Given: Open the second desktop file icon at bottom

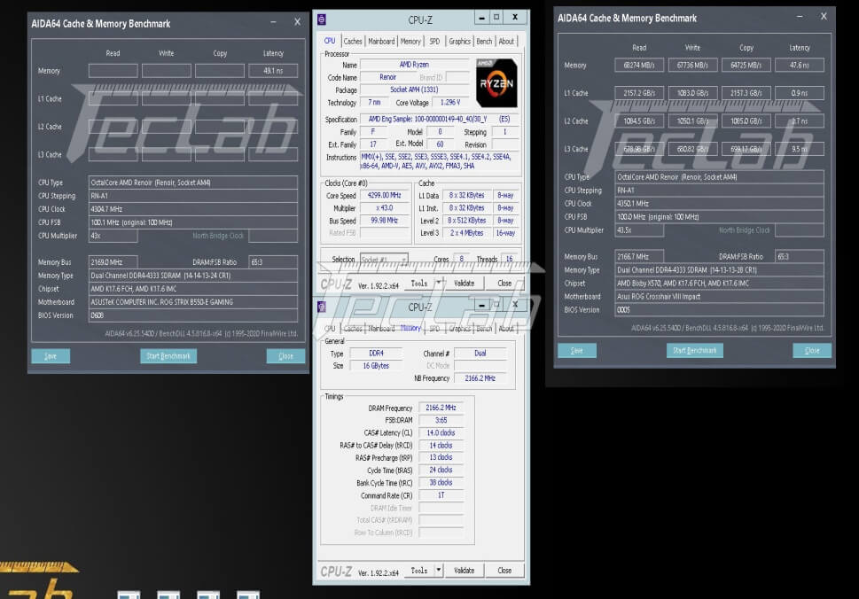Looking at the screenshot, I should point(168,595).
